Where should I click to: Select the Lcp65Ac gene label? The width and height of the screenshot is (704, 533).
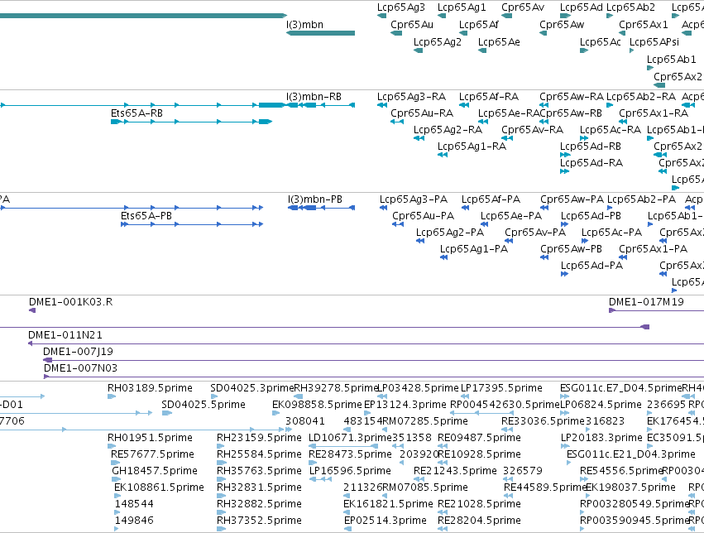[601, 41]
